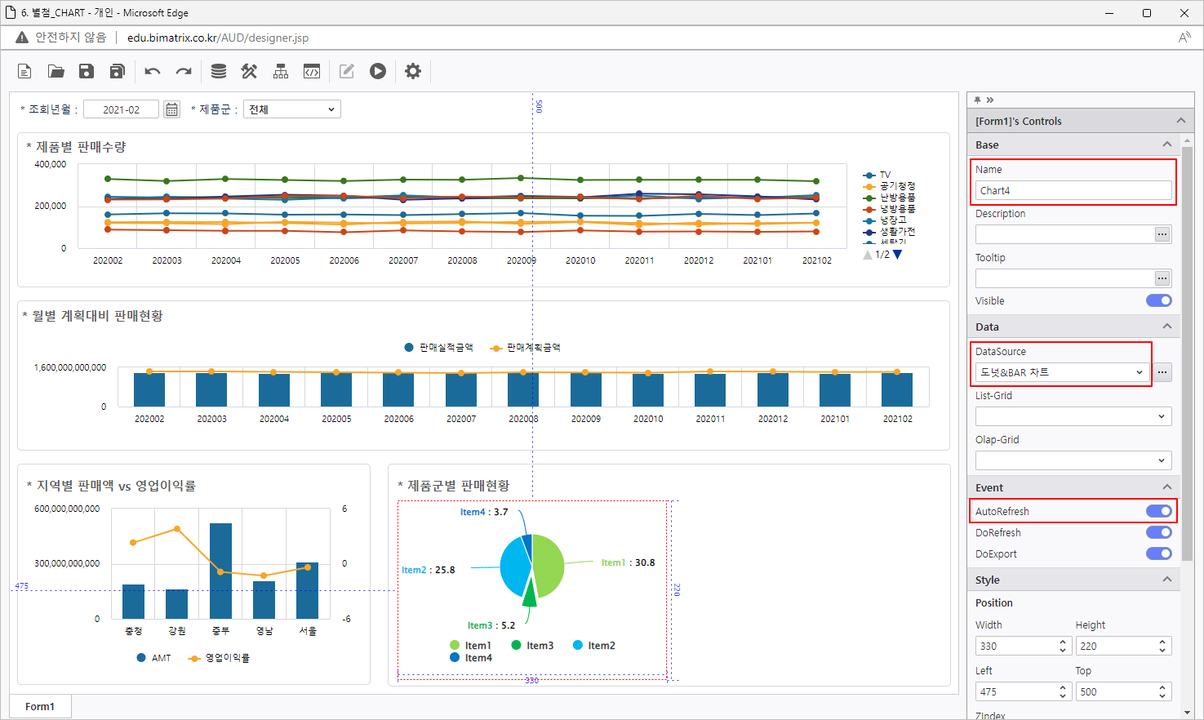
Task: Go to next legend page arrow
Action: tap(898, 255)
